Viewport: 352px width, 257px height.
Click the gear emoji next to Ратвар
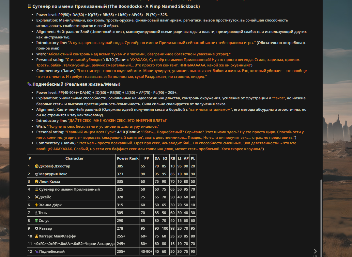point(37,228)
